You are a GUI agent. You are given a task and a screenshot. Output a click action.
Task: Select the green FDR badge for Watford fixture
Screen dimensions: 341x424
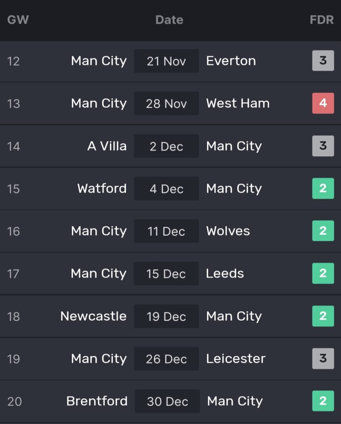tap(323, 188)
